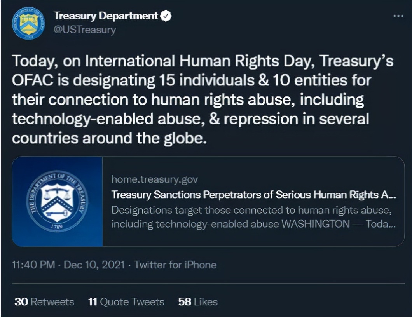
Task: Open the @USTreasury handle
Action: [84, 30]
